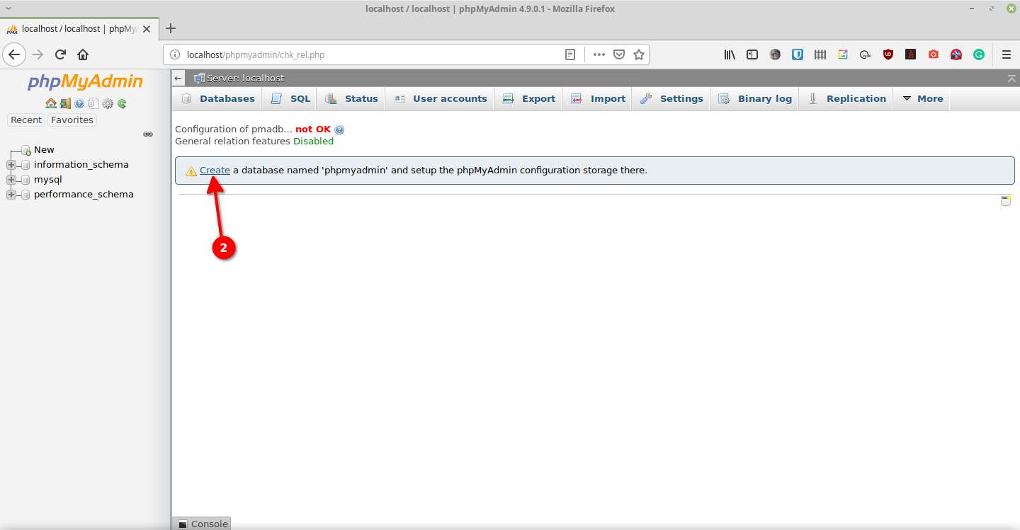Go to Firefox home page icon

[x=83, y=54]
